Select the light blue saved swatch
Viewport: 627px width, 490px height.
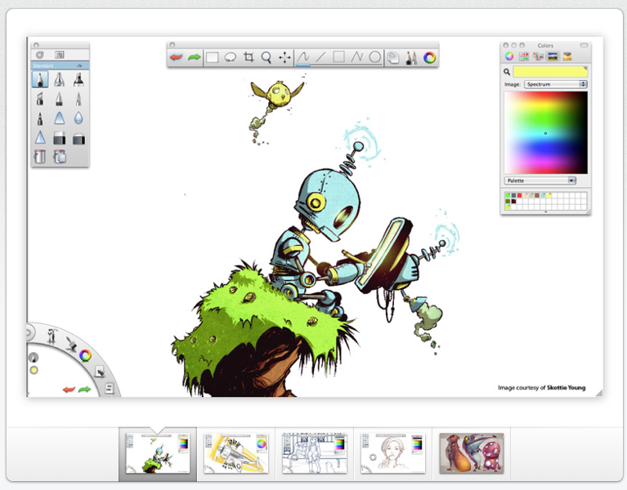tap(543, 195)
